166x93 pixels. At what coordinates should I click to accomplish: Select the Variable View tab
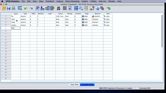click(x=87, y=84)
